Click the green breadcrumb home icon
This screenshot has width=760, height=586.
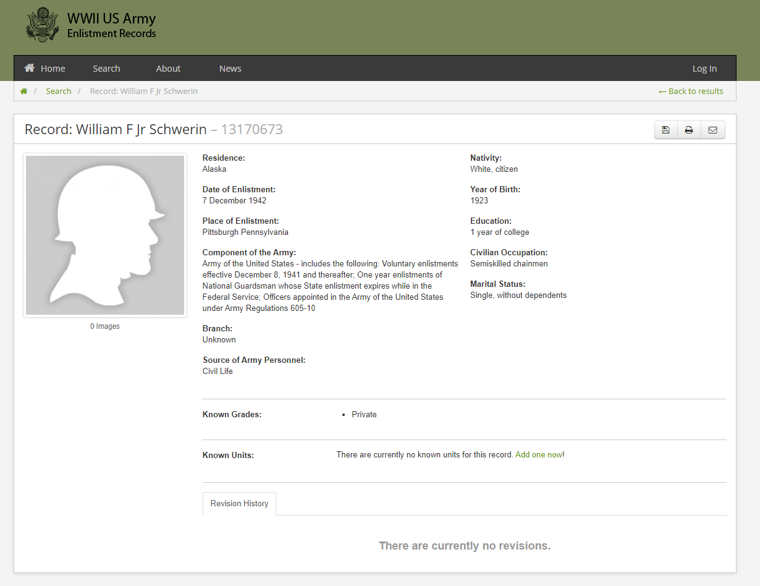click(24, 91)
